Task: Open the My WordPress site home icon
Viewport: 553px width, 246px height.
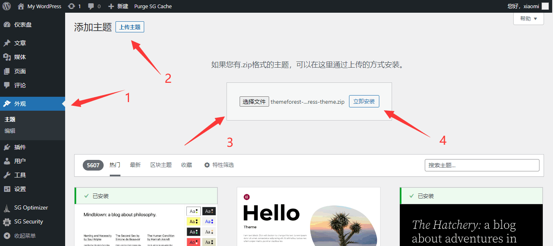Action: (21, 6)
